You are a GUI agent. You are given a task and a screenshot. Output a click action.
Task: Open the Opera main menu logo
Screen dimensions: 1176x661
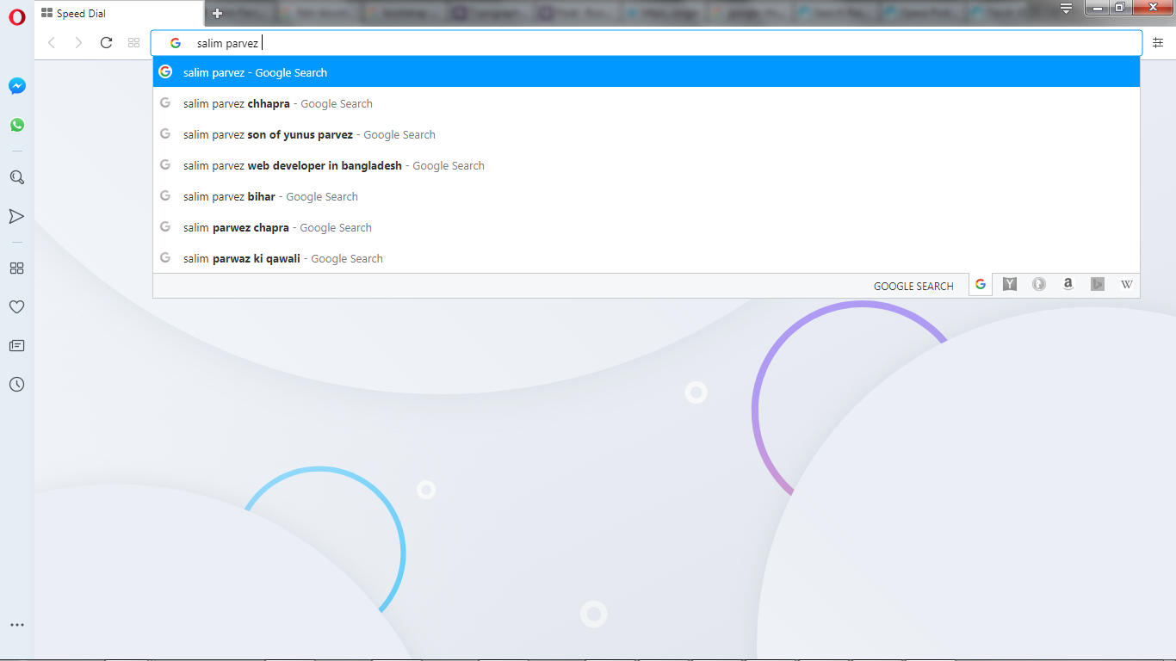17,16
